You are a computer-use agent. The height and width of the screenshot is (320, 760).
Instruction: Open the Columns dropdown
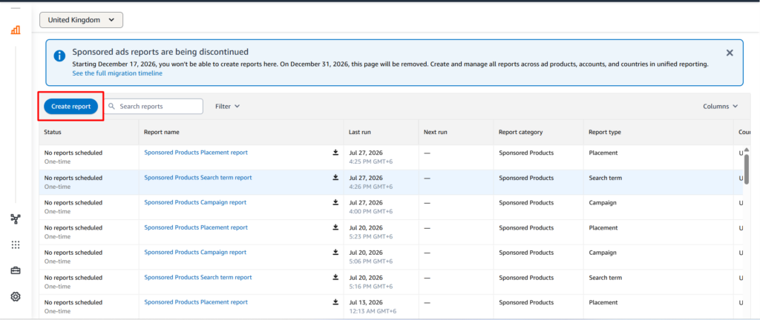720,107
